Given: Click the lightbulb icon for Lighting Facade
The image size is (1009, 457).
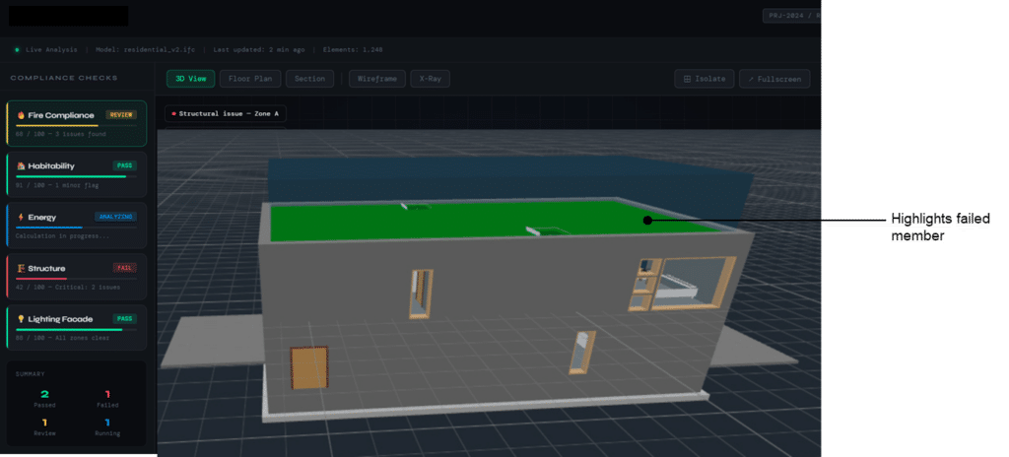Looking at the screenshot, I should coord(21,319).
